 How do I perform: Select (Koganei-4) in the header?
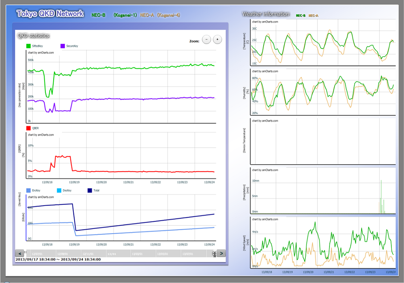169,15
